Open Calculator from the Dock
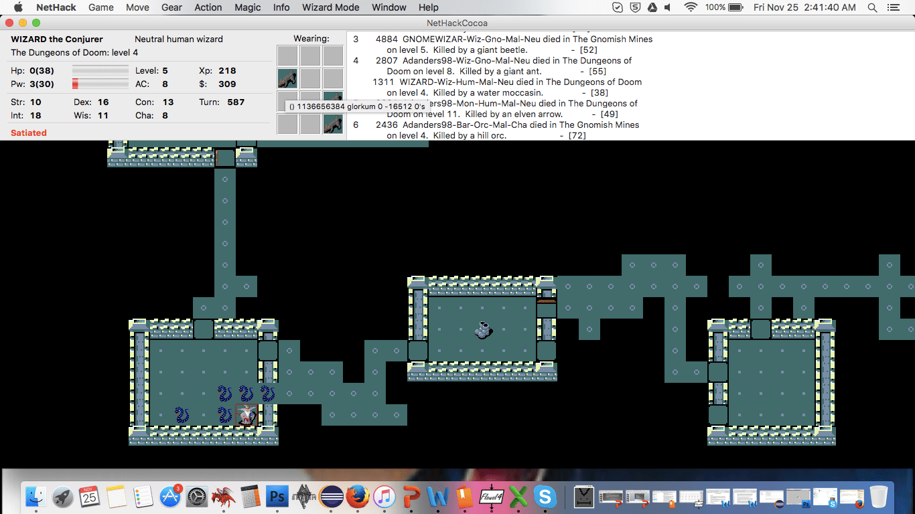Viewport: 915px width, 514px height. click(x=251, y=497)
